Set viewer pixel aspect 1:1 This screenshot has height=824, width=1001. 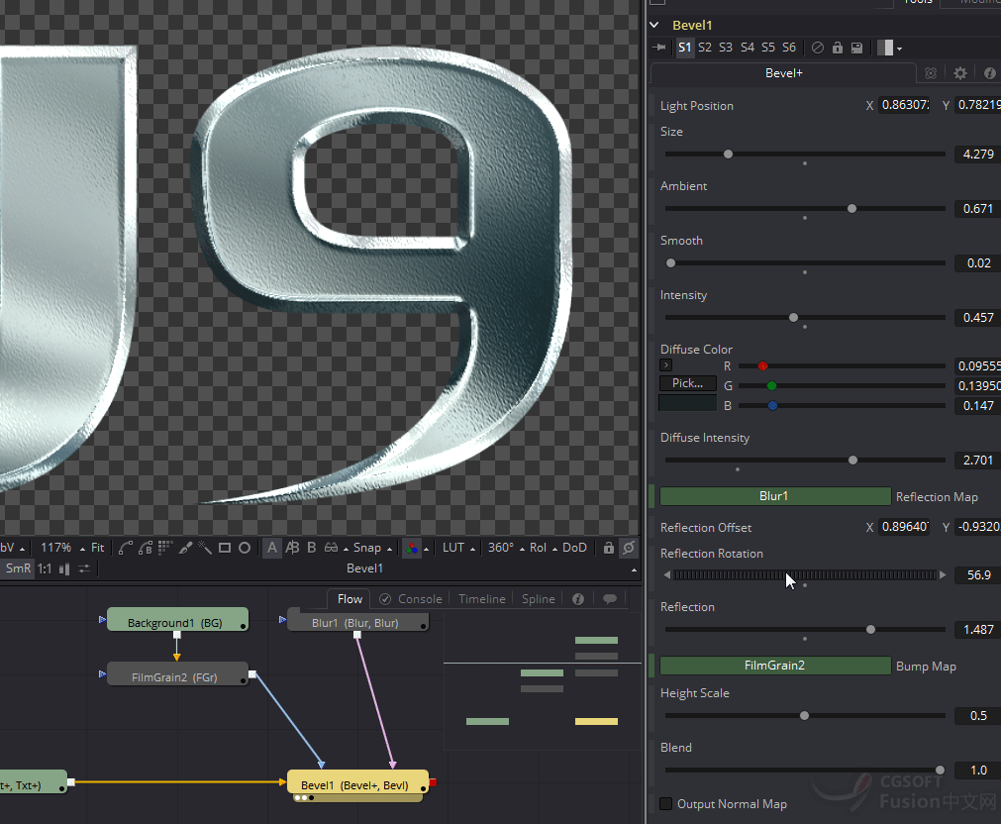[x=44, y=568]
